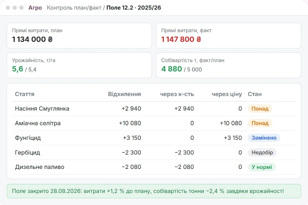Click через ціну 0 for Гербіцид
Viewport: 308px width, 205px height.
[240, 152]
